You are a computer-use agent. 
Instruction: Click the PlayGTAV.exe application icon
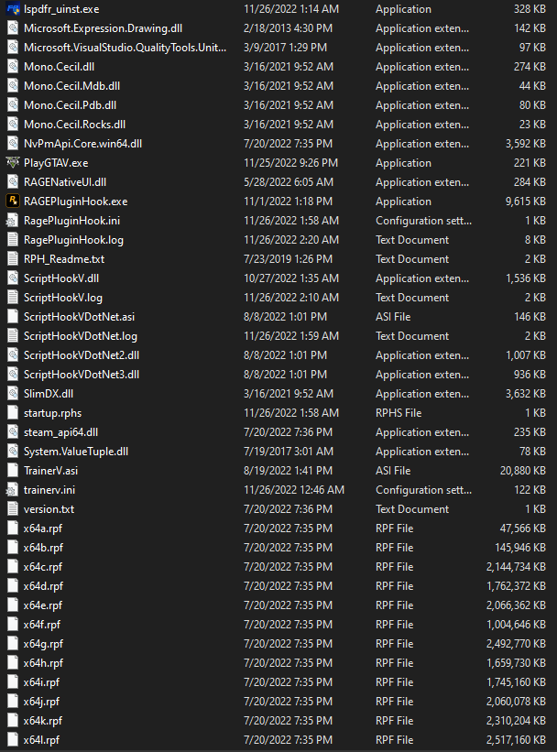tap(13, 163)
